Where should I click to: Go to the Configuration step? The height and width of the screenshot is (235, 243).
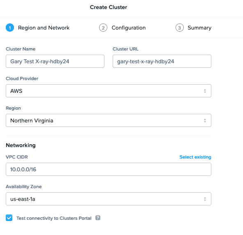click(129, 28)
